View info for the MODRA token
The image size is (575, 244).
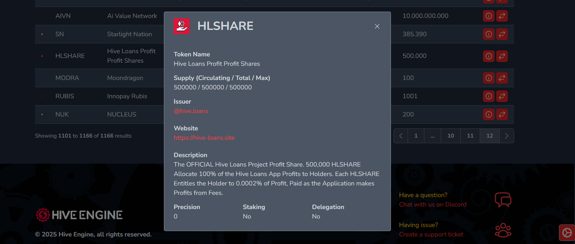click(489, 78)
